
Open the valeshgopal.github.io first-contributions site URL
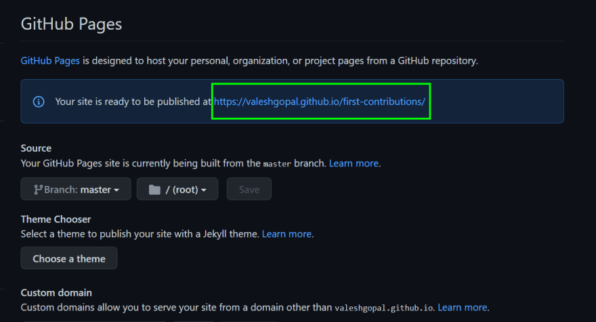point(319,101)
